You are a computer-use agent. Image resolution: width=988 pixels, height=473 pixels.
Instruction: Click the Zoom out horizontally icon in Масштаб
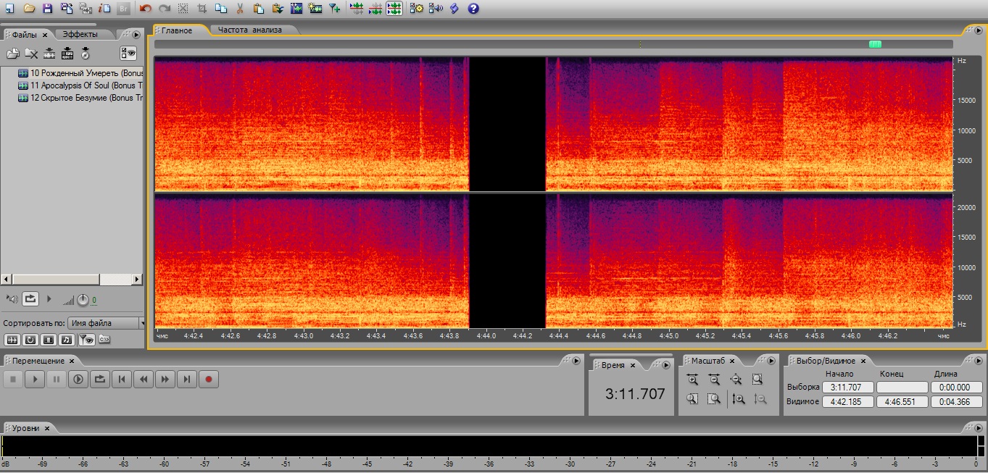click(714, 379)
